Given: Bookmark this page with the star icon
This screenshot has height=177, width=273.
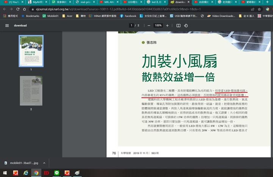Looking at the screenshot, I should (259, 9).
